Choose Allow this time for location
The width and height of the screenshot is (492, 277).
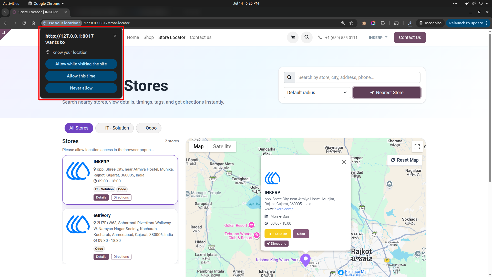(81, 76)
